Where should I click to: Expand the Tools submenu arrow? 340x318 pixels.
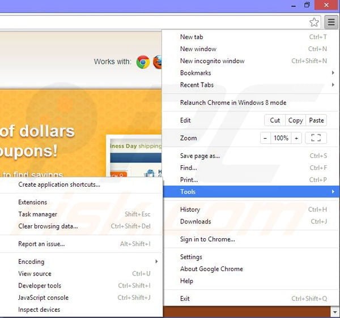tap(333, 192)
